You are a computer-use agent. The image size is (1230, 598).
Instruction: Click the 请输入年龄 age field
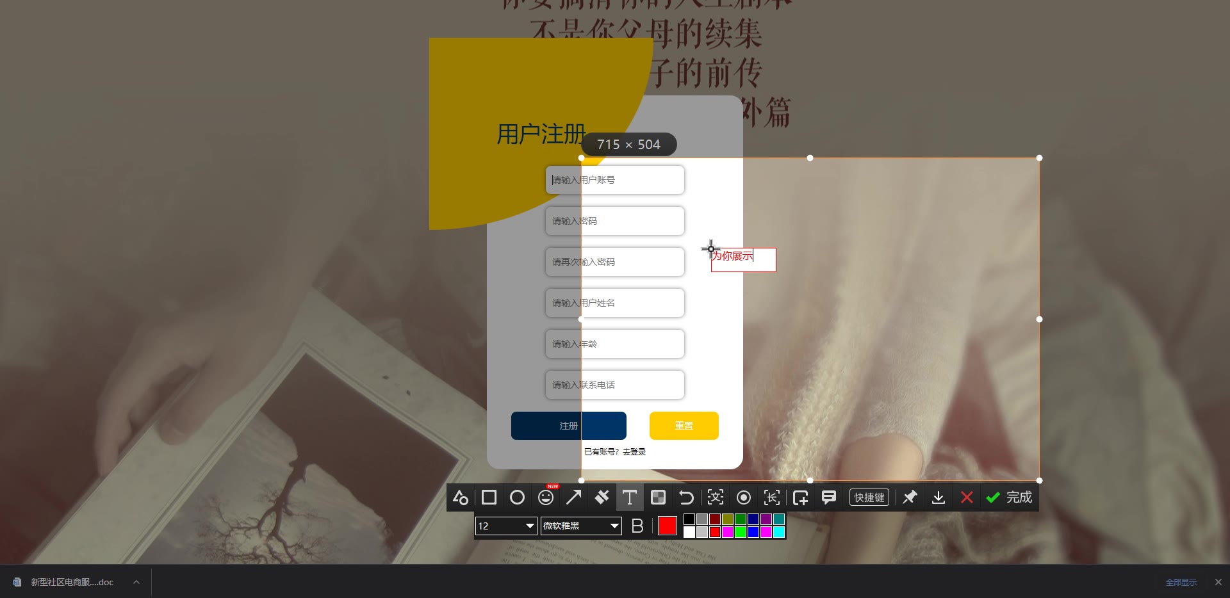pos(615,344)
